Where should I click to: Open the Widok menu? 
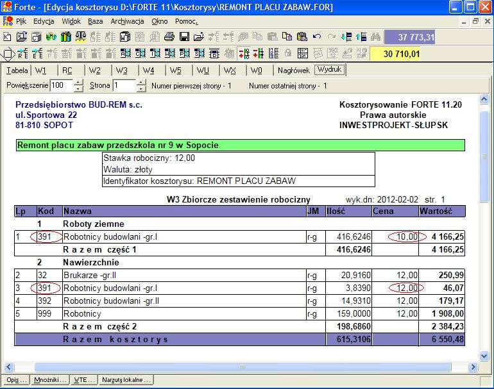71,21
